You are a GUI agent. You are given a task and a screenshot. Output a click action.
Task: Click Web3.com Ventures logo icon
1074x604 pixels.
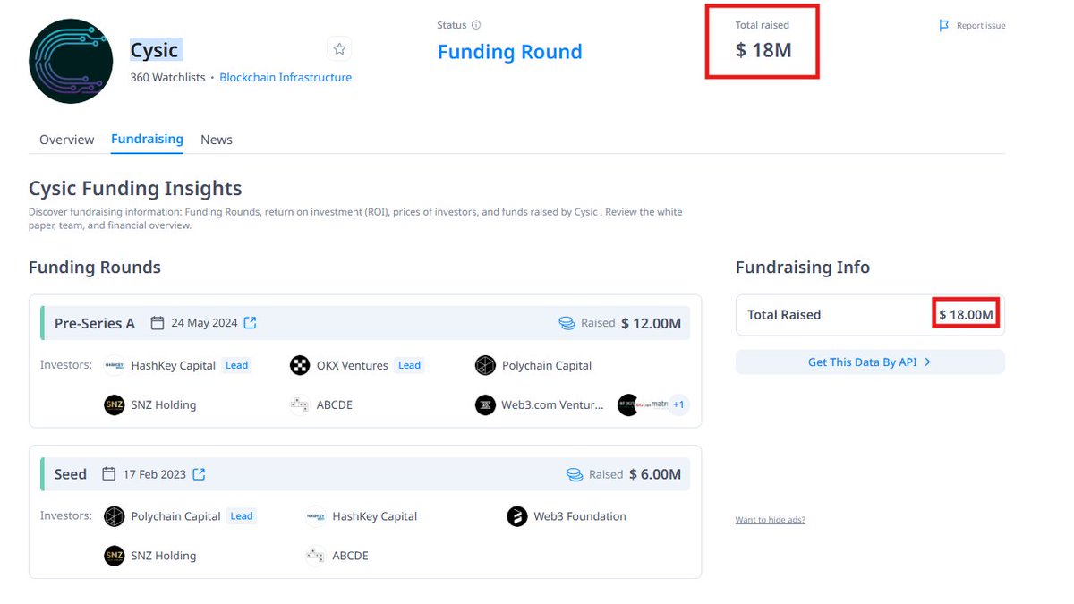pos(485,404)
